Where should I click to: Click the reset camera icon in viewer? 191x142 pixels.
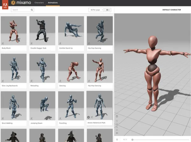pyautogui.click(x=117, y=130)
